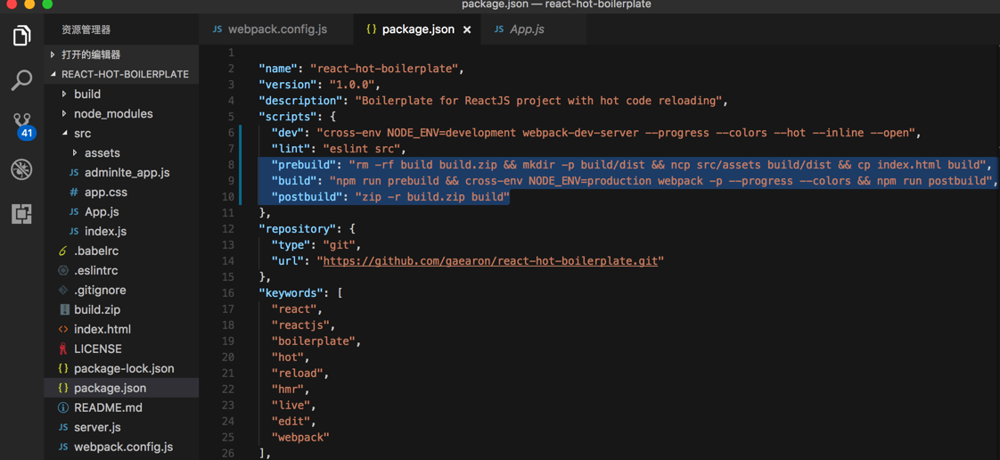Close the package.json editor tab
The width and height of the screenshot is (1000, 460).
click(467, 29)
